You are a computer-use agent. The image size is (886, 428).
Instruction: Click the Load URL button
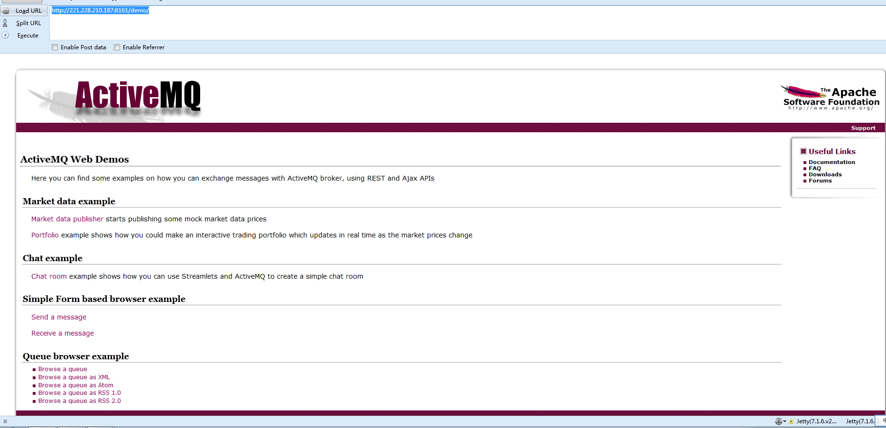(24, 10)
